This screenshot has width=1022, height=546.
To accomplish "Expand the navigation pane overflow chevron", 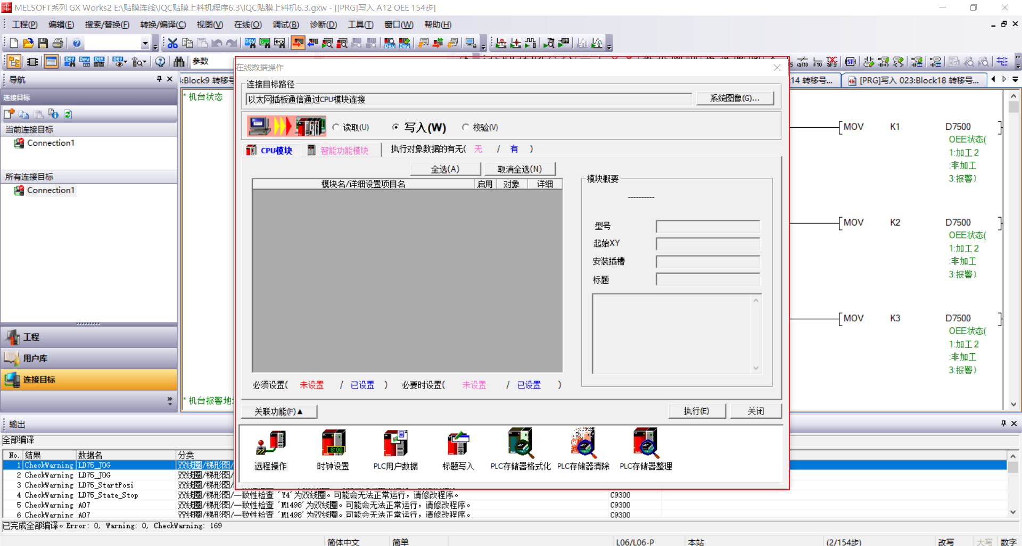I will tap(170, 400).
